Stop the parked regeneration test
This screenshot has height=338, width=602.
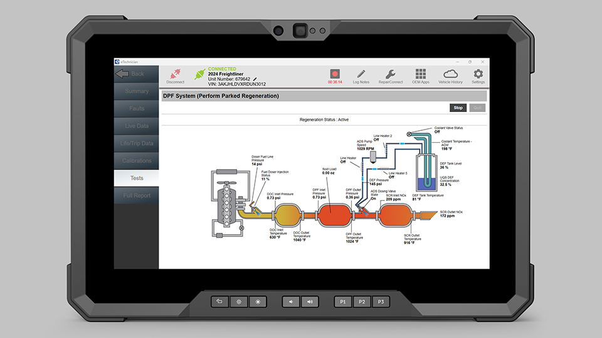(458, 108)
